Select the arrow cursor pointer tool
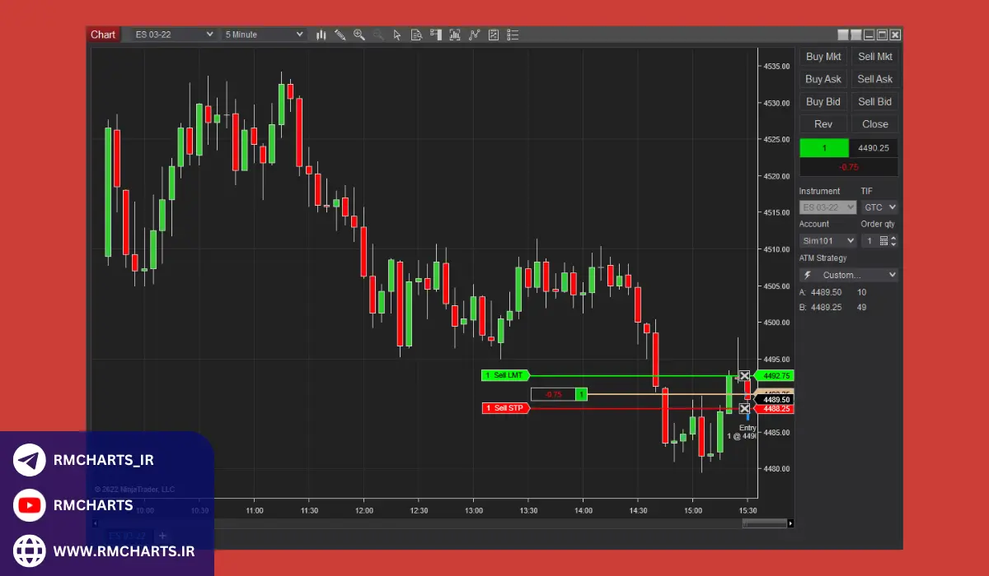The image size is (989, 576). [397, 35]
